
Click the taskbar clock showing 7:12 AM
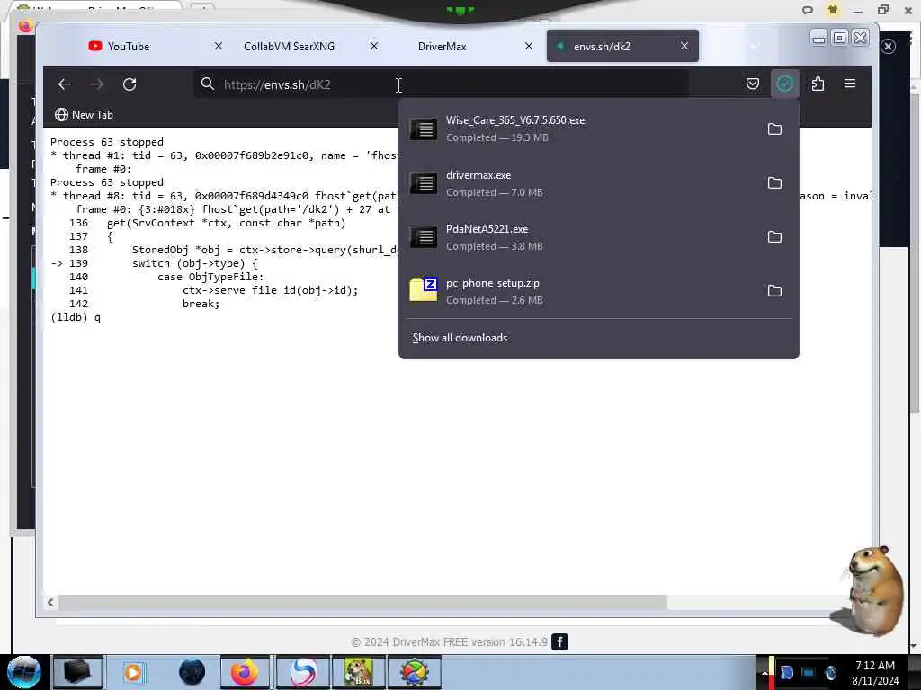pos(875,672)
